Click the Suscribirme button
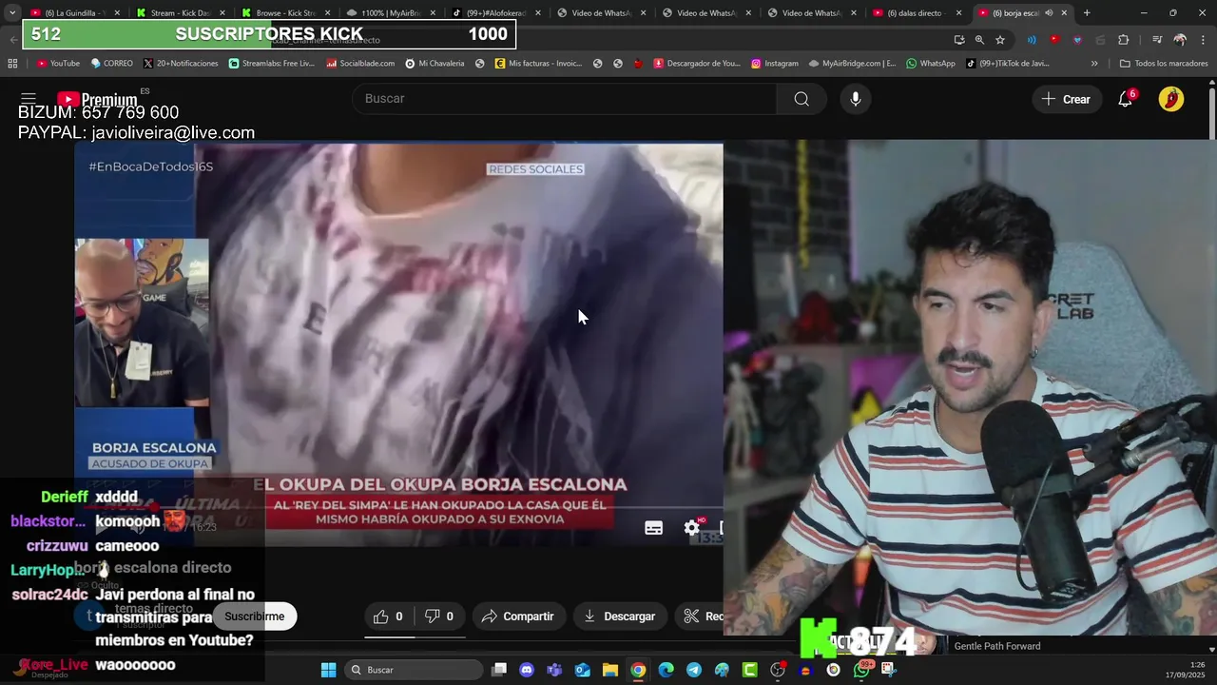 coord(255,616)
